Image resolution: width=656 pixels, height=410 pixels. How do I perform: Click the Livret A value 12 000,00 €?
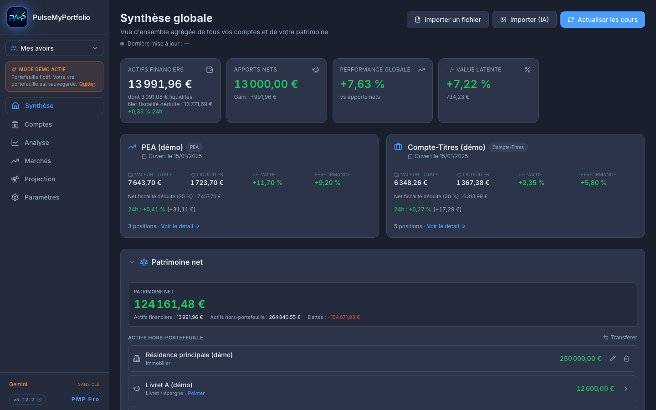pos(595,389)
